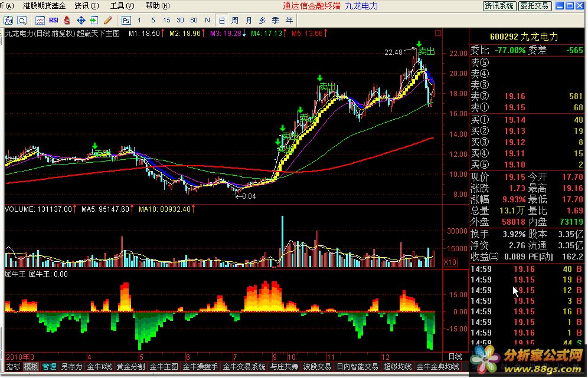Open the 帮助(H) menu
This screenshot has width=588, height=378.
(158, 6)
